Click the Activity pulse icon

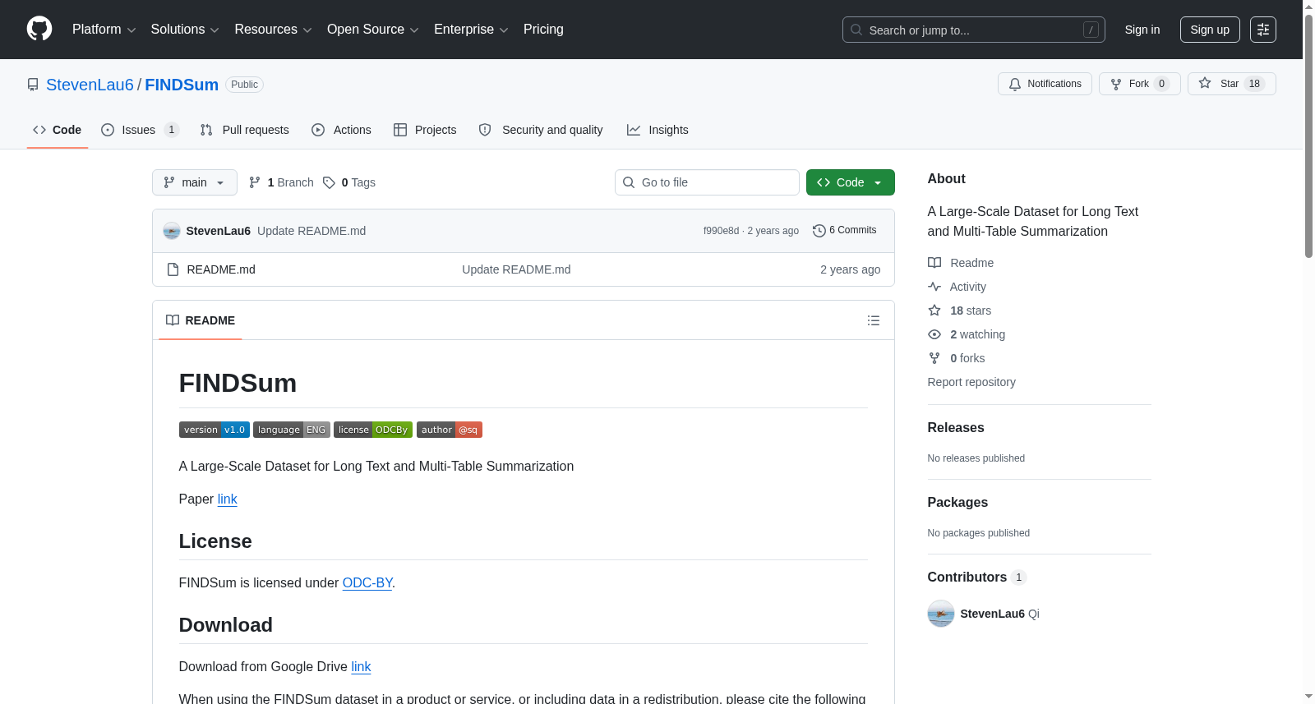click(934, 287)
